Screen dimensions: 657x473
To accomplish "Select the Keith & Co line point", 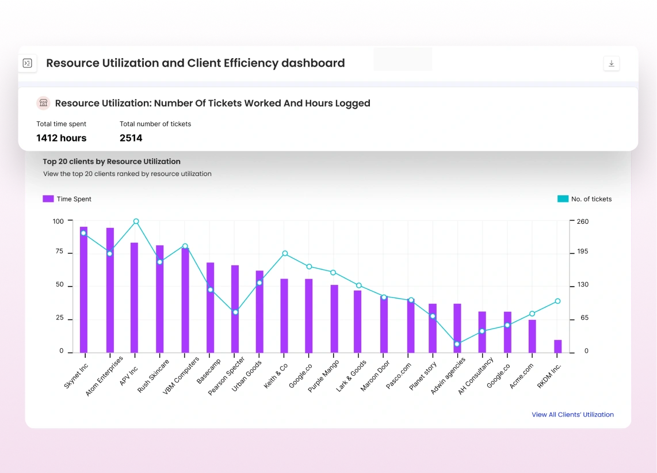I will [x=285, y=253].
